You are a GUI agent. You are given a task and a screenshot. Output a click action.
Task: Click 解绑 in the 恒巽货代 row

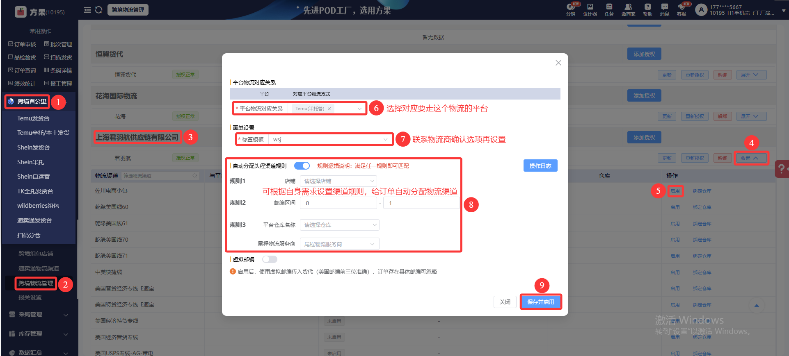723,75
